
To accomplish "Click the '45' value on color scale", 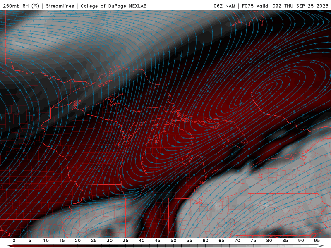I will point(158,241).
